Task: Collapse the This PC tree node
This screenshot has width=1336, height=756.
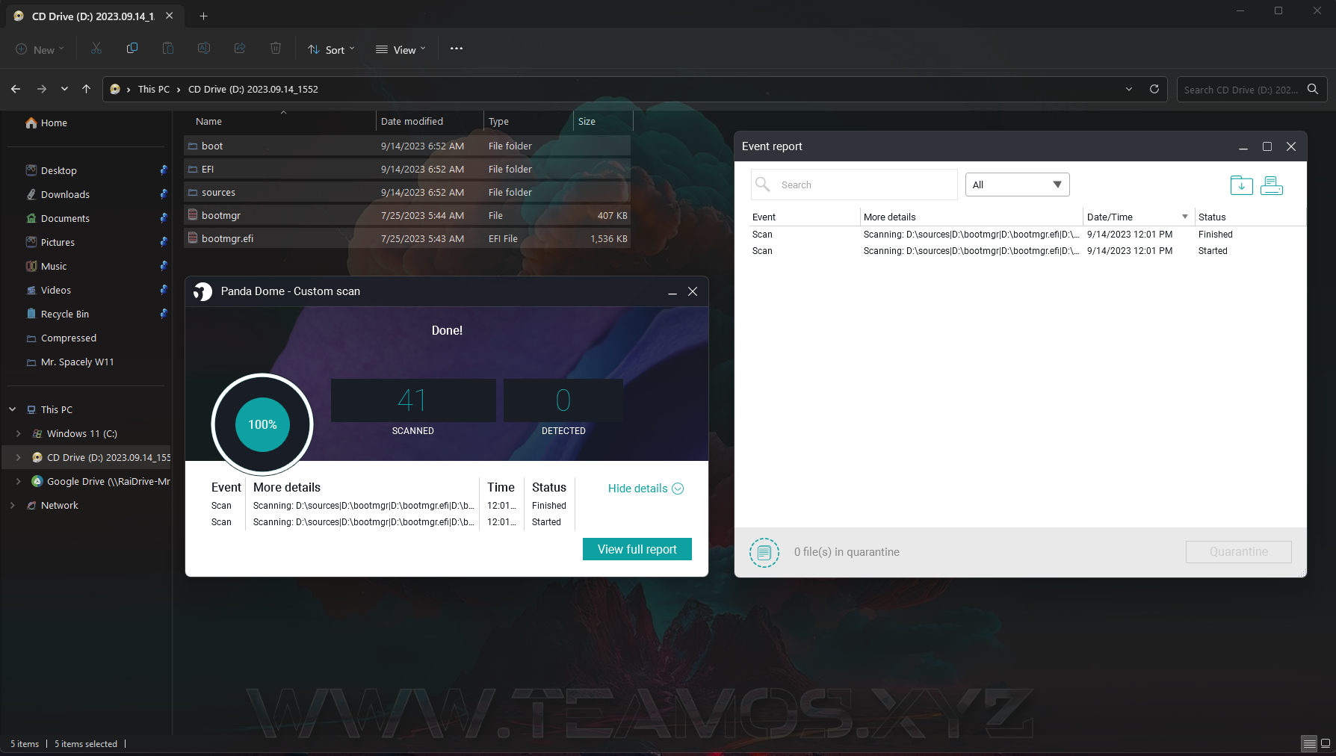Action: (x=13, y=409)
